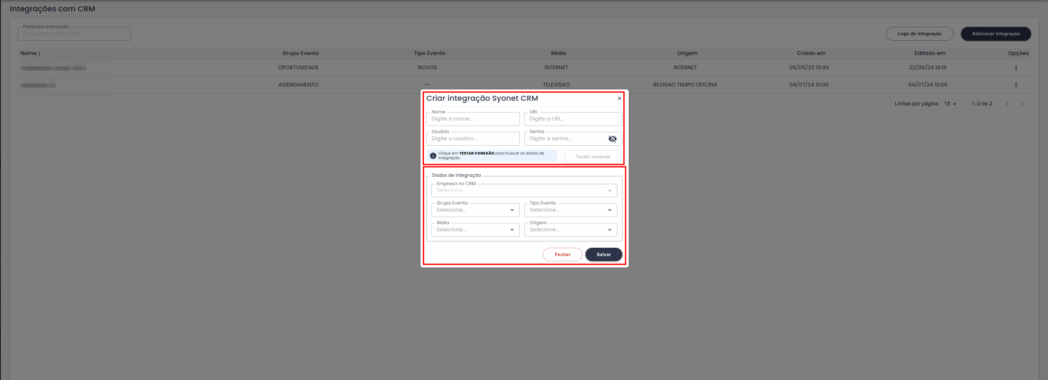Select the AGENDAMENTO cell
The width and height of the screenshot is (1048, 380).
[298, 85]
